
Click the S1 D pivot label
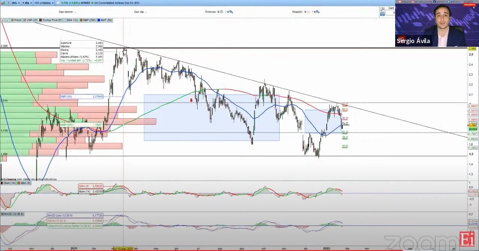[x=345, y=132]
